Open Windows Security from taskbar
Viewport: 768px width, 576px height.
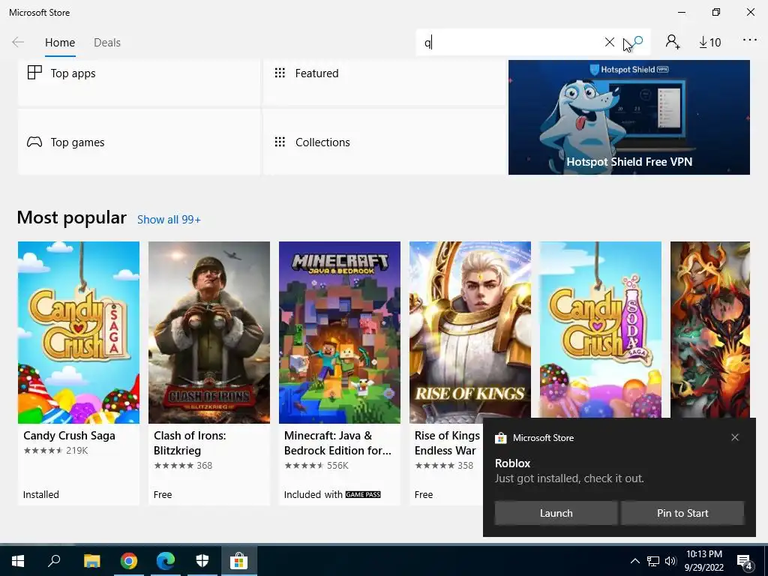(x=202, y=560)
